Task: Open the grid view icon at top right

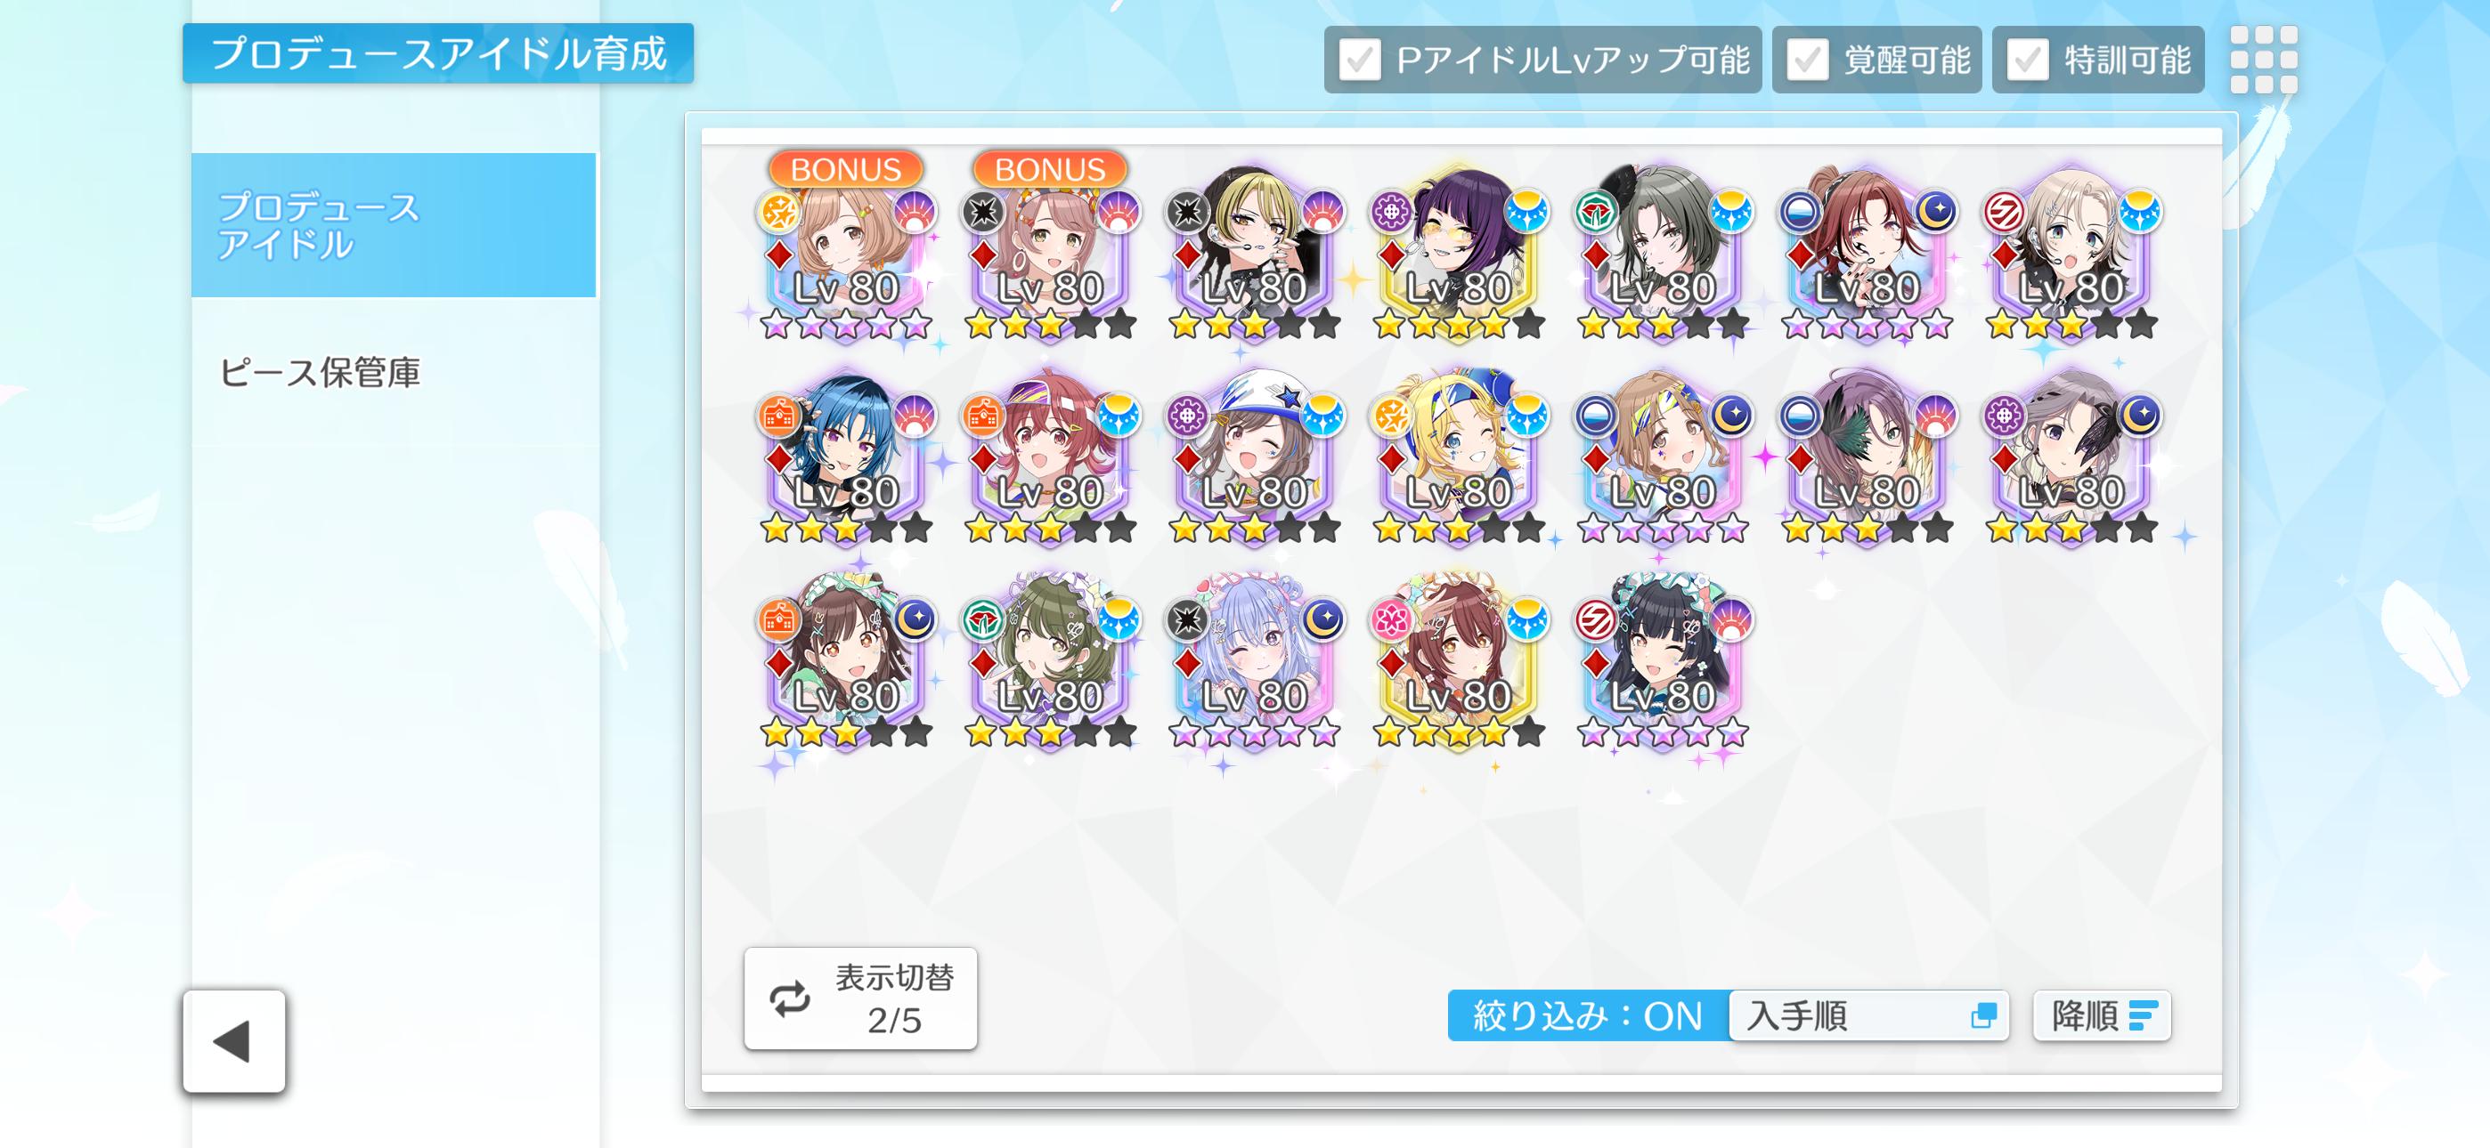Action: [x=2264, y=59]
